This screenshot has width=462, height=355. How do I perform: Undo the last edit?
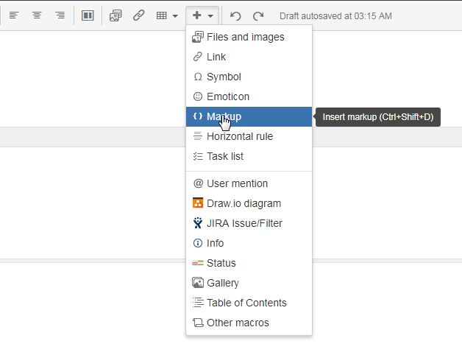(x=235, y=15)
